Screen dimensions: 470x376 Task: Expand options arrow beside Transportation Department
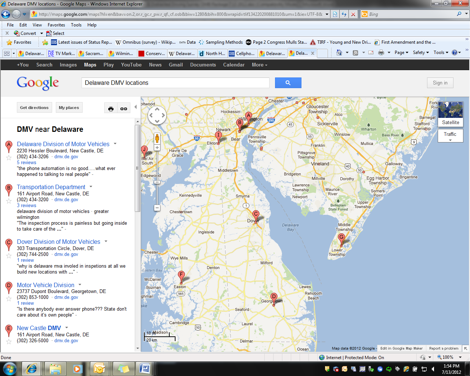[x=91, y=187]
